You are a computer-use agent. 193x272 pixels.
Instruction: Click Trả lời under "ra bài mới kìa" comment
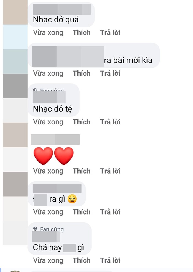pos(110,73)
